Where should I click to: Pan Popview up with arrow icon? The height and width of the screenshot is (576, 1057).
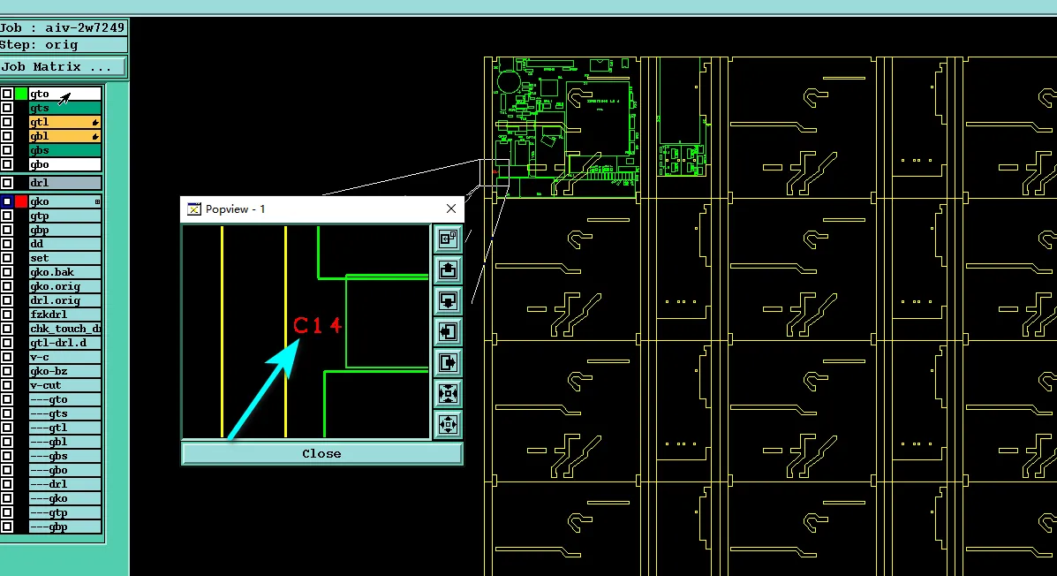448,270
